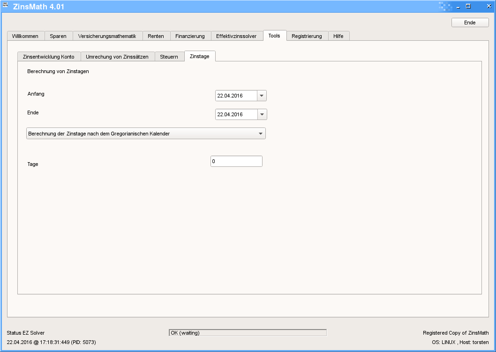The image size is (496, 352).
Task: Open the Anfang date picker arrow
Action: point(262,96)
